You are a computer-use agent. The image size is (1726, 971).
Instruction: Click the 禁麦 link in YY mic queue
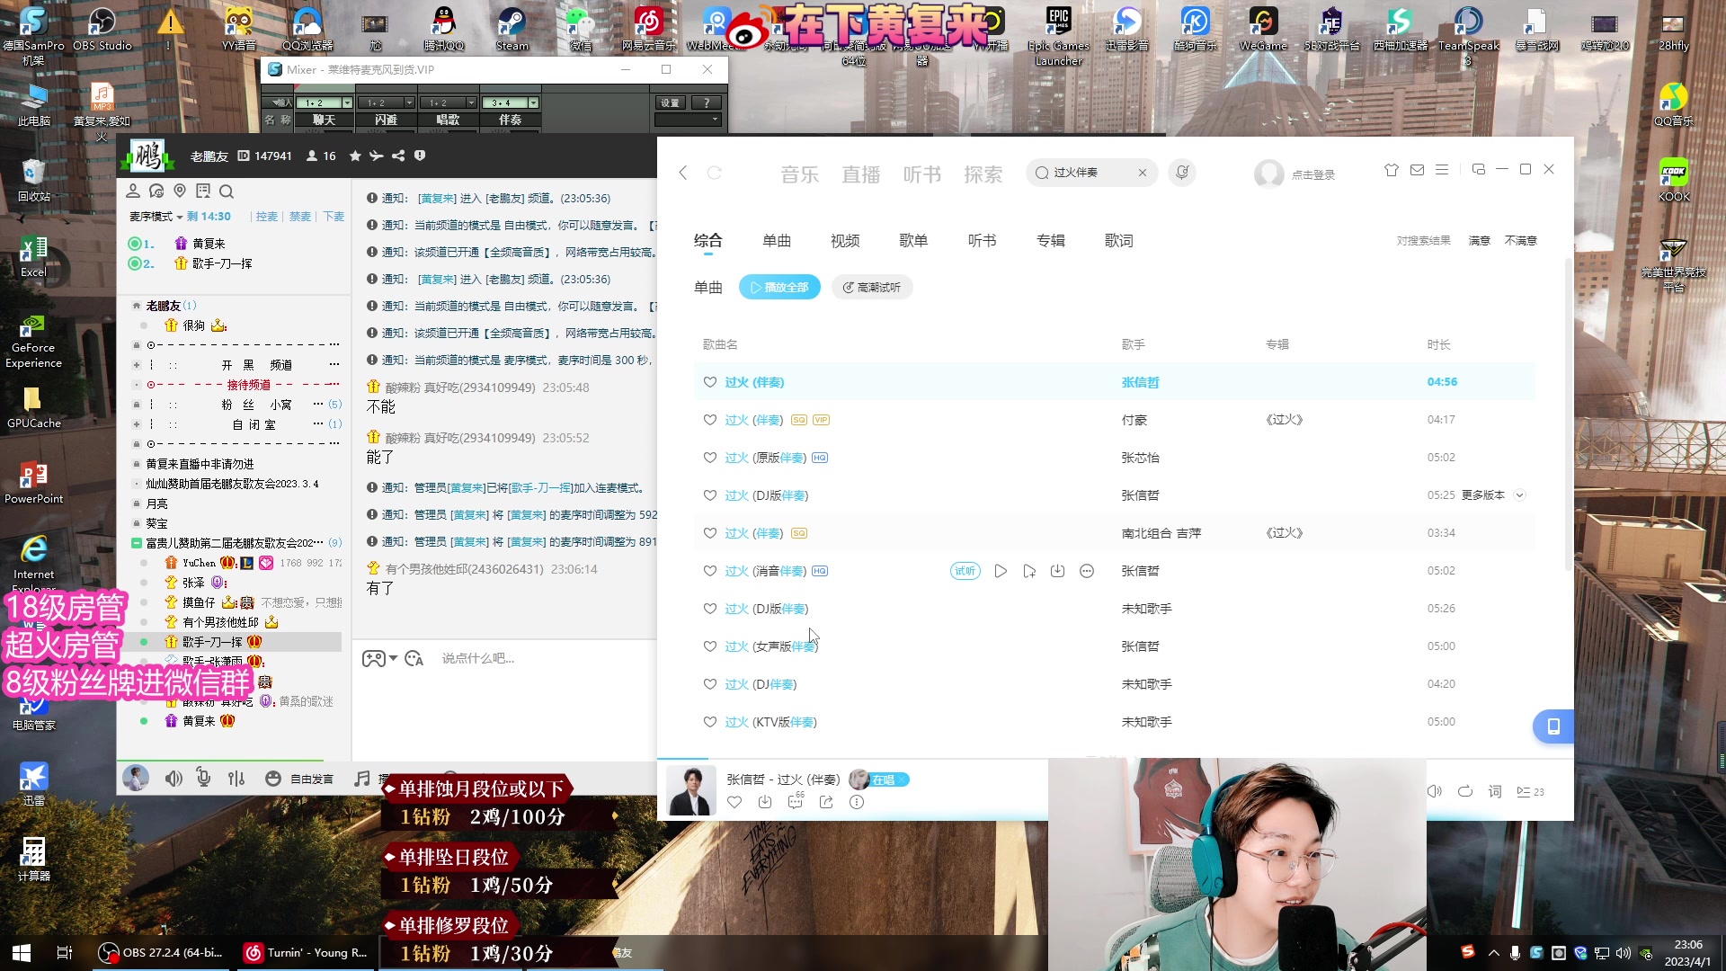[300, 217]
